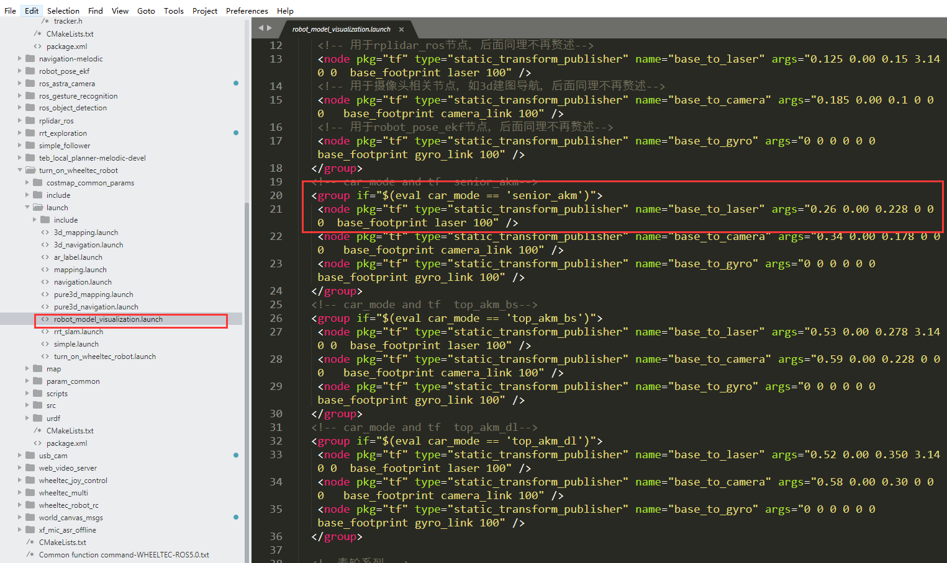Image resolution: width=947 pixels, height=563 pixels.
Task: Collapse the turn_on_wheeltec_robot folder
Action: [20, 170]
